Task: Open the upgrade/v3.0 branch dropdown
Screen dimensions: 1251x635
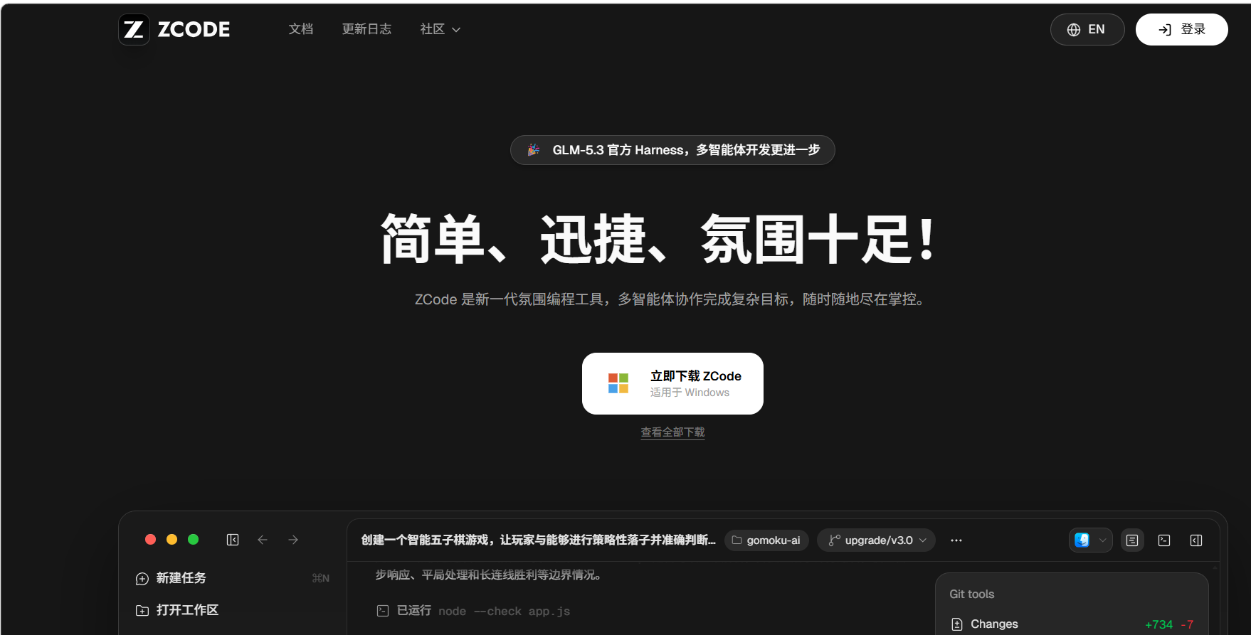Action: [x=876, y=540]
